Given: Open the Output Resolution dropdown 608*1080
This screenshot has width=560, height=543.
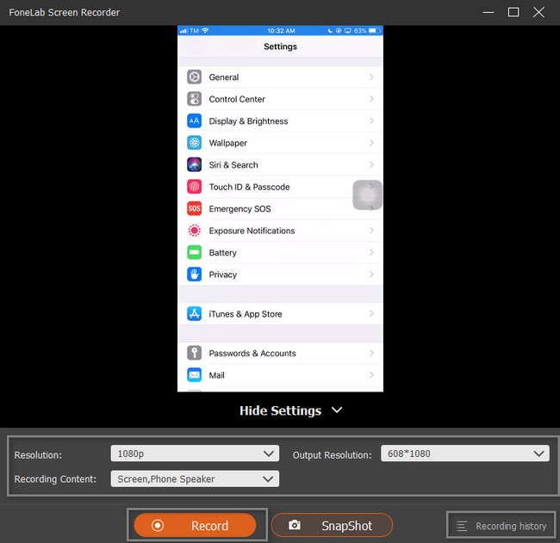Looking at the screenshot, I should [465, 454].
